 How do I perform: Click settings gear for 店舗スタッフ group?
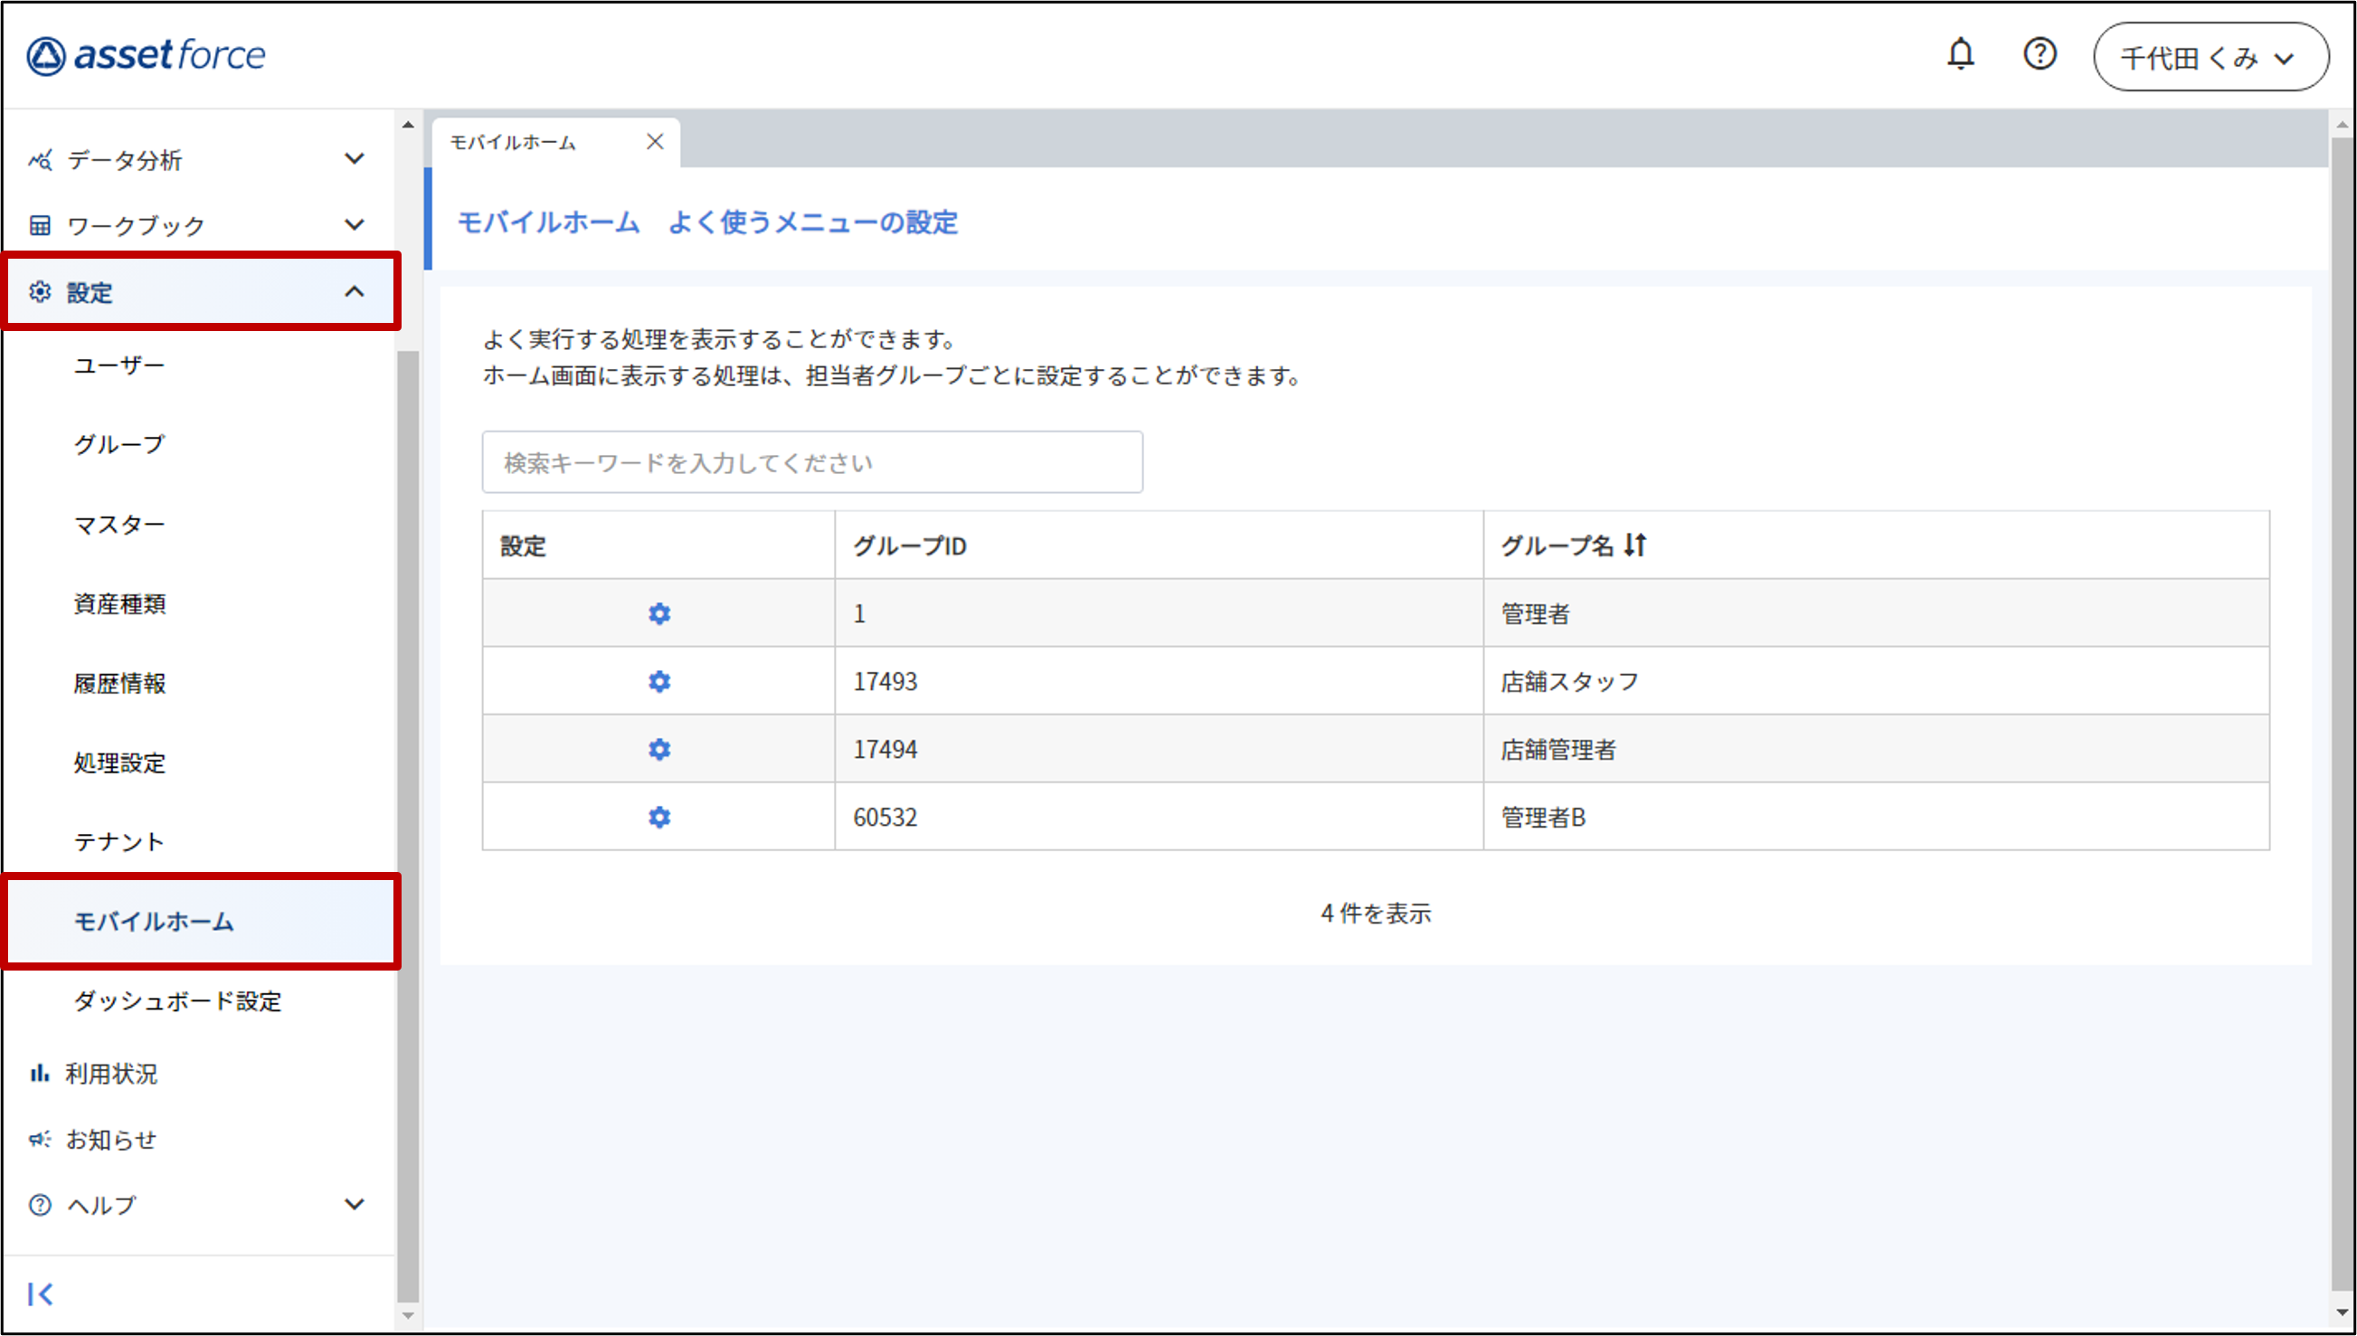[x=658, y=681]
